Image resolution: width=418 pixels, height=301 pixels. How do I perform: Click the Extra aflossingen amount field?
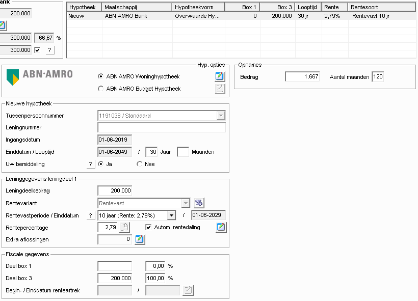115,239
